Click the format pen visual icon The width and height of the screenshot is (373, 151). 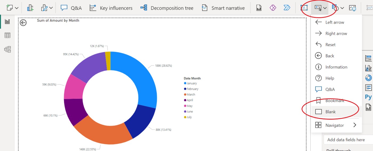click(x=44, y=8)
